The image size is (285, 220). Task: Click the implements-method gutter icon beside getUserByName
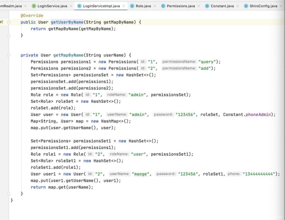click(x=1, y=22)
